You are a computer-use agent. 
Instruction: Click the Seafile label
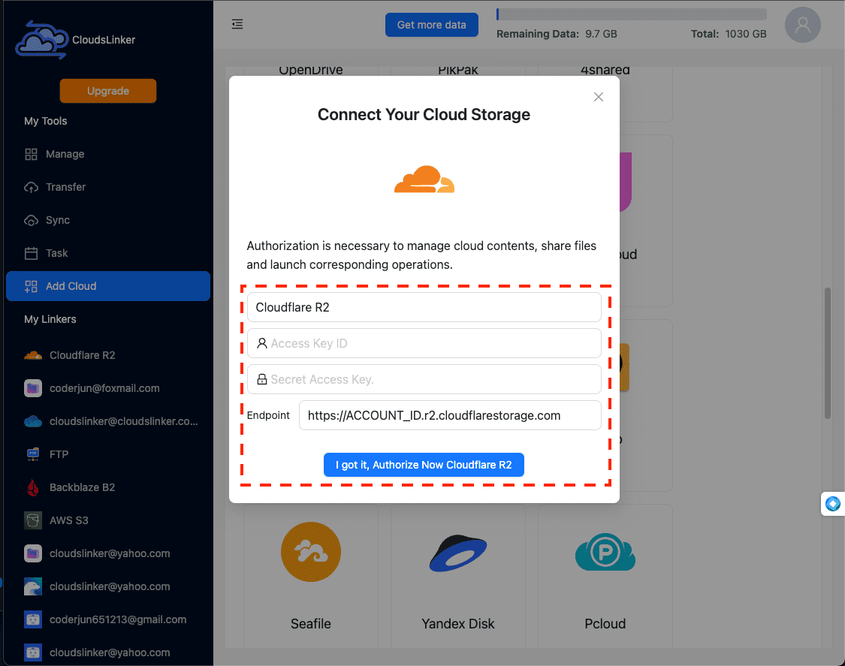click(311, 623)
